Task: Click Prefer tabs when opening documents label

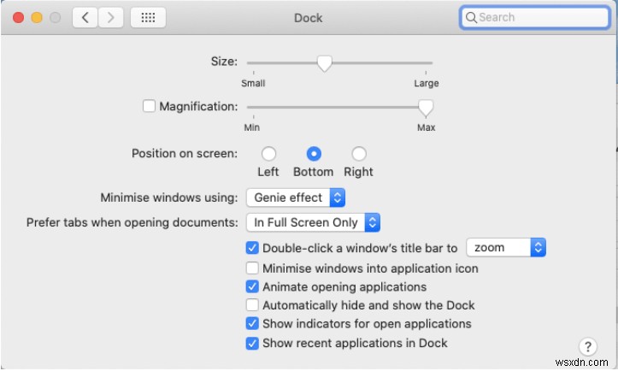Action: coord(132,222)
